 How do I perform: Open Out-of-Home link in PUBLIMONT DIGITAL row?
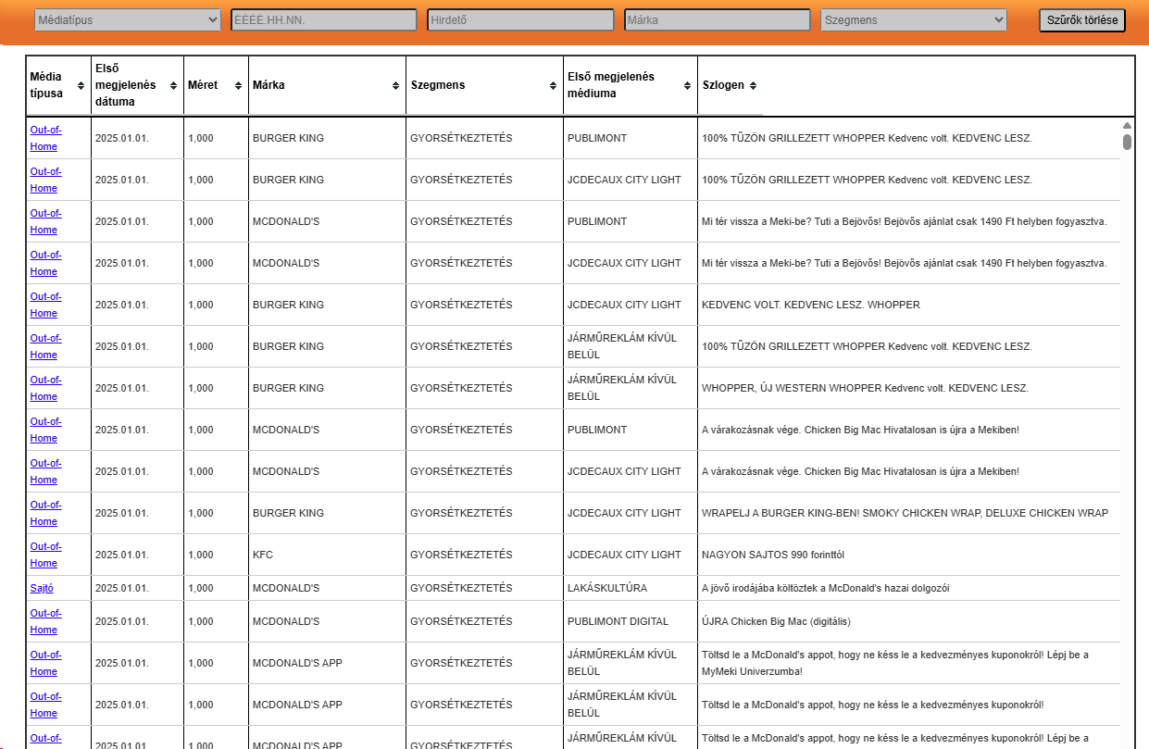coord(45,621)
